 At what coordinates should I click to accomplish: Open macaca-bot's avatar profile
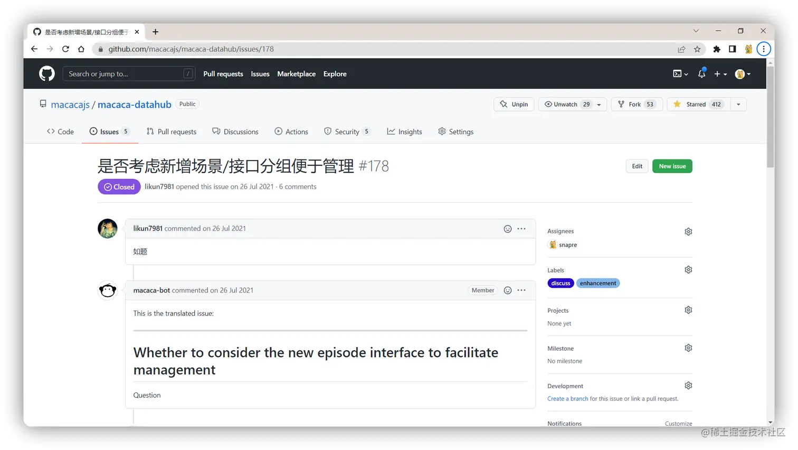(108, 290)
